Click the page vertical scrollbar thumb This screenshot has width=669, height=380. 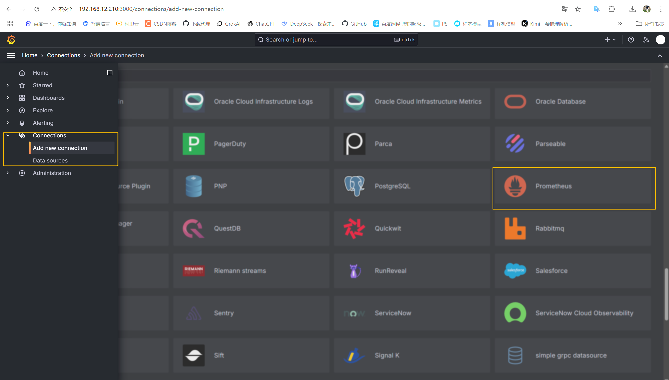(x=666, y=294)
